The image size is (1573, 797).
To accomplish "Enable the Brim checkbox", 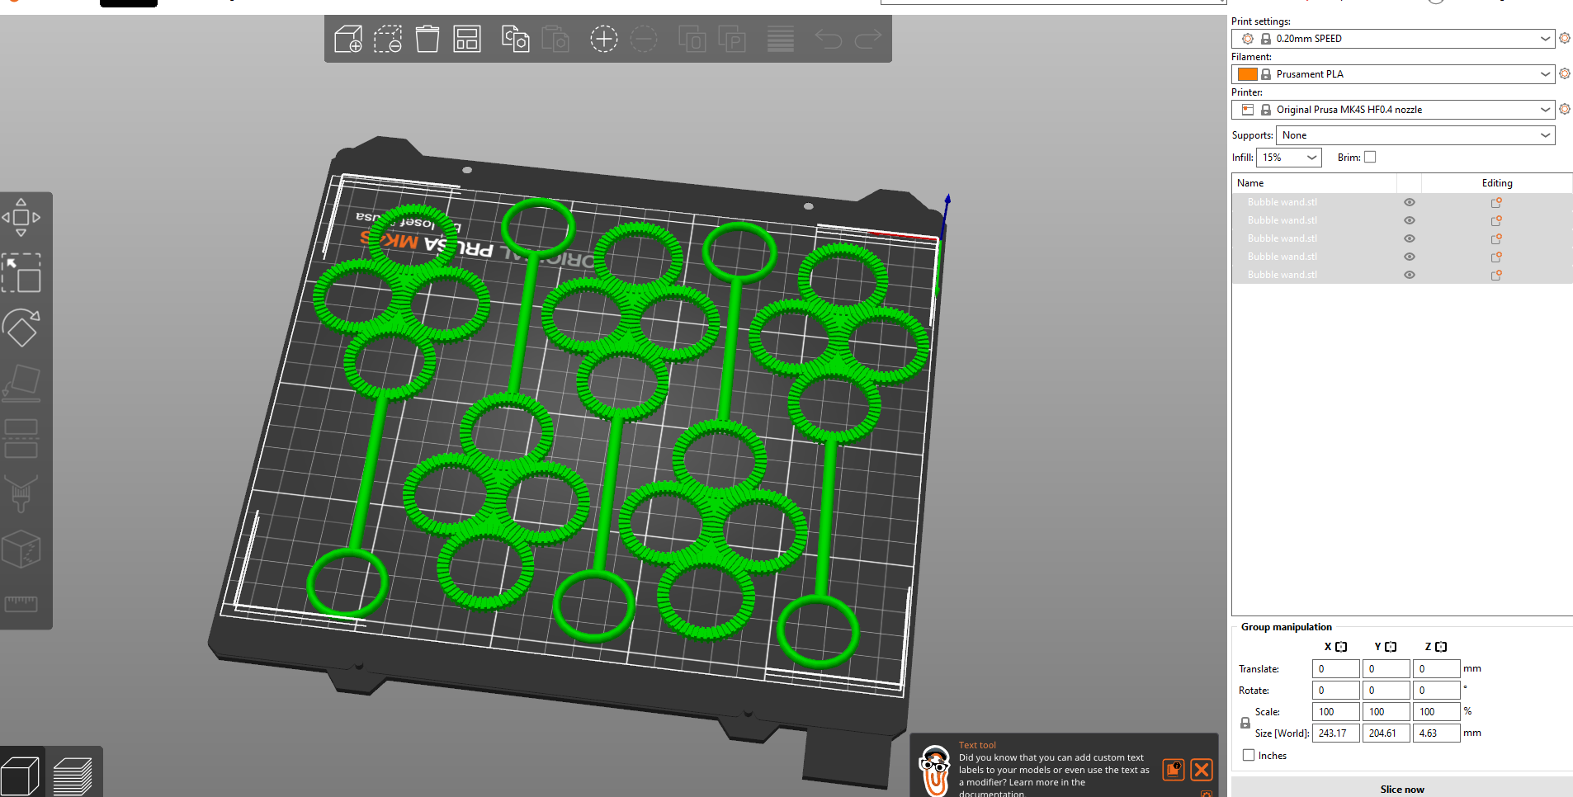I will point(1370,157).
